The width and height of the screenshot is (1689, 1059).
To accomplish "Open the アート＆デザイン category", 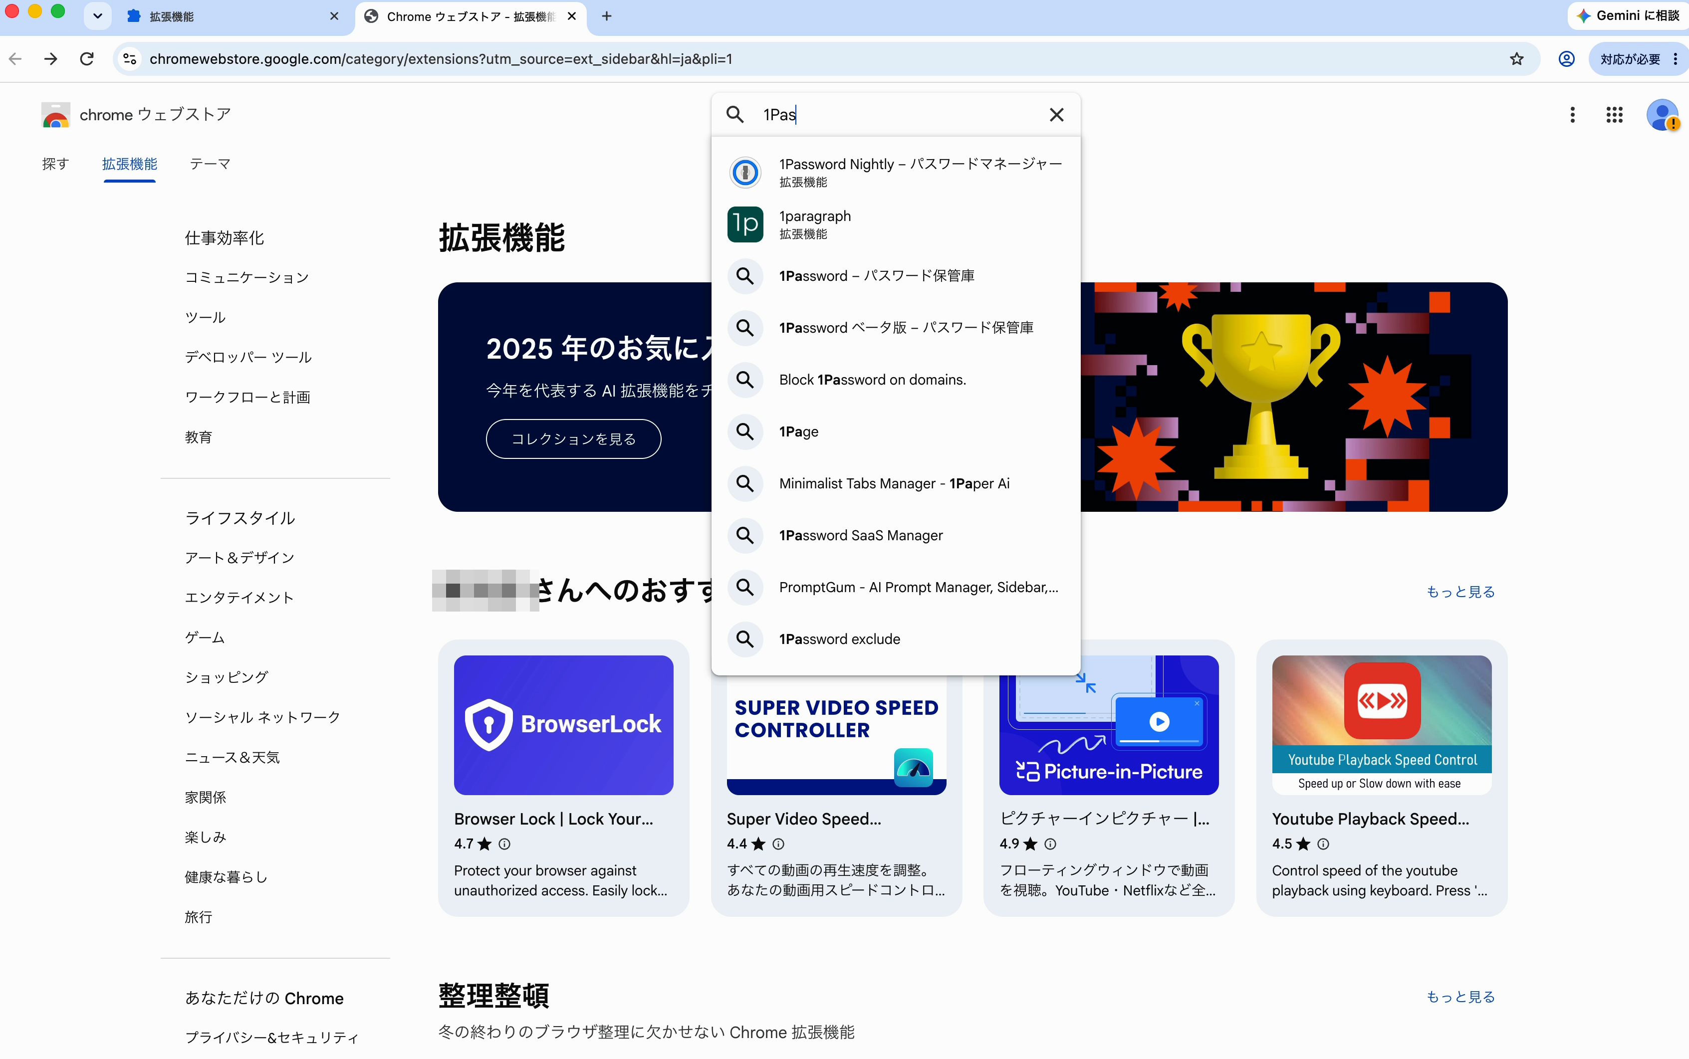I will point(240,558).
